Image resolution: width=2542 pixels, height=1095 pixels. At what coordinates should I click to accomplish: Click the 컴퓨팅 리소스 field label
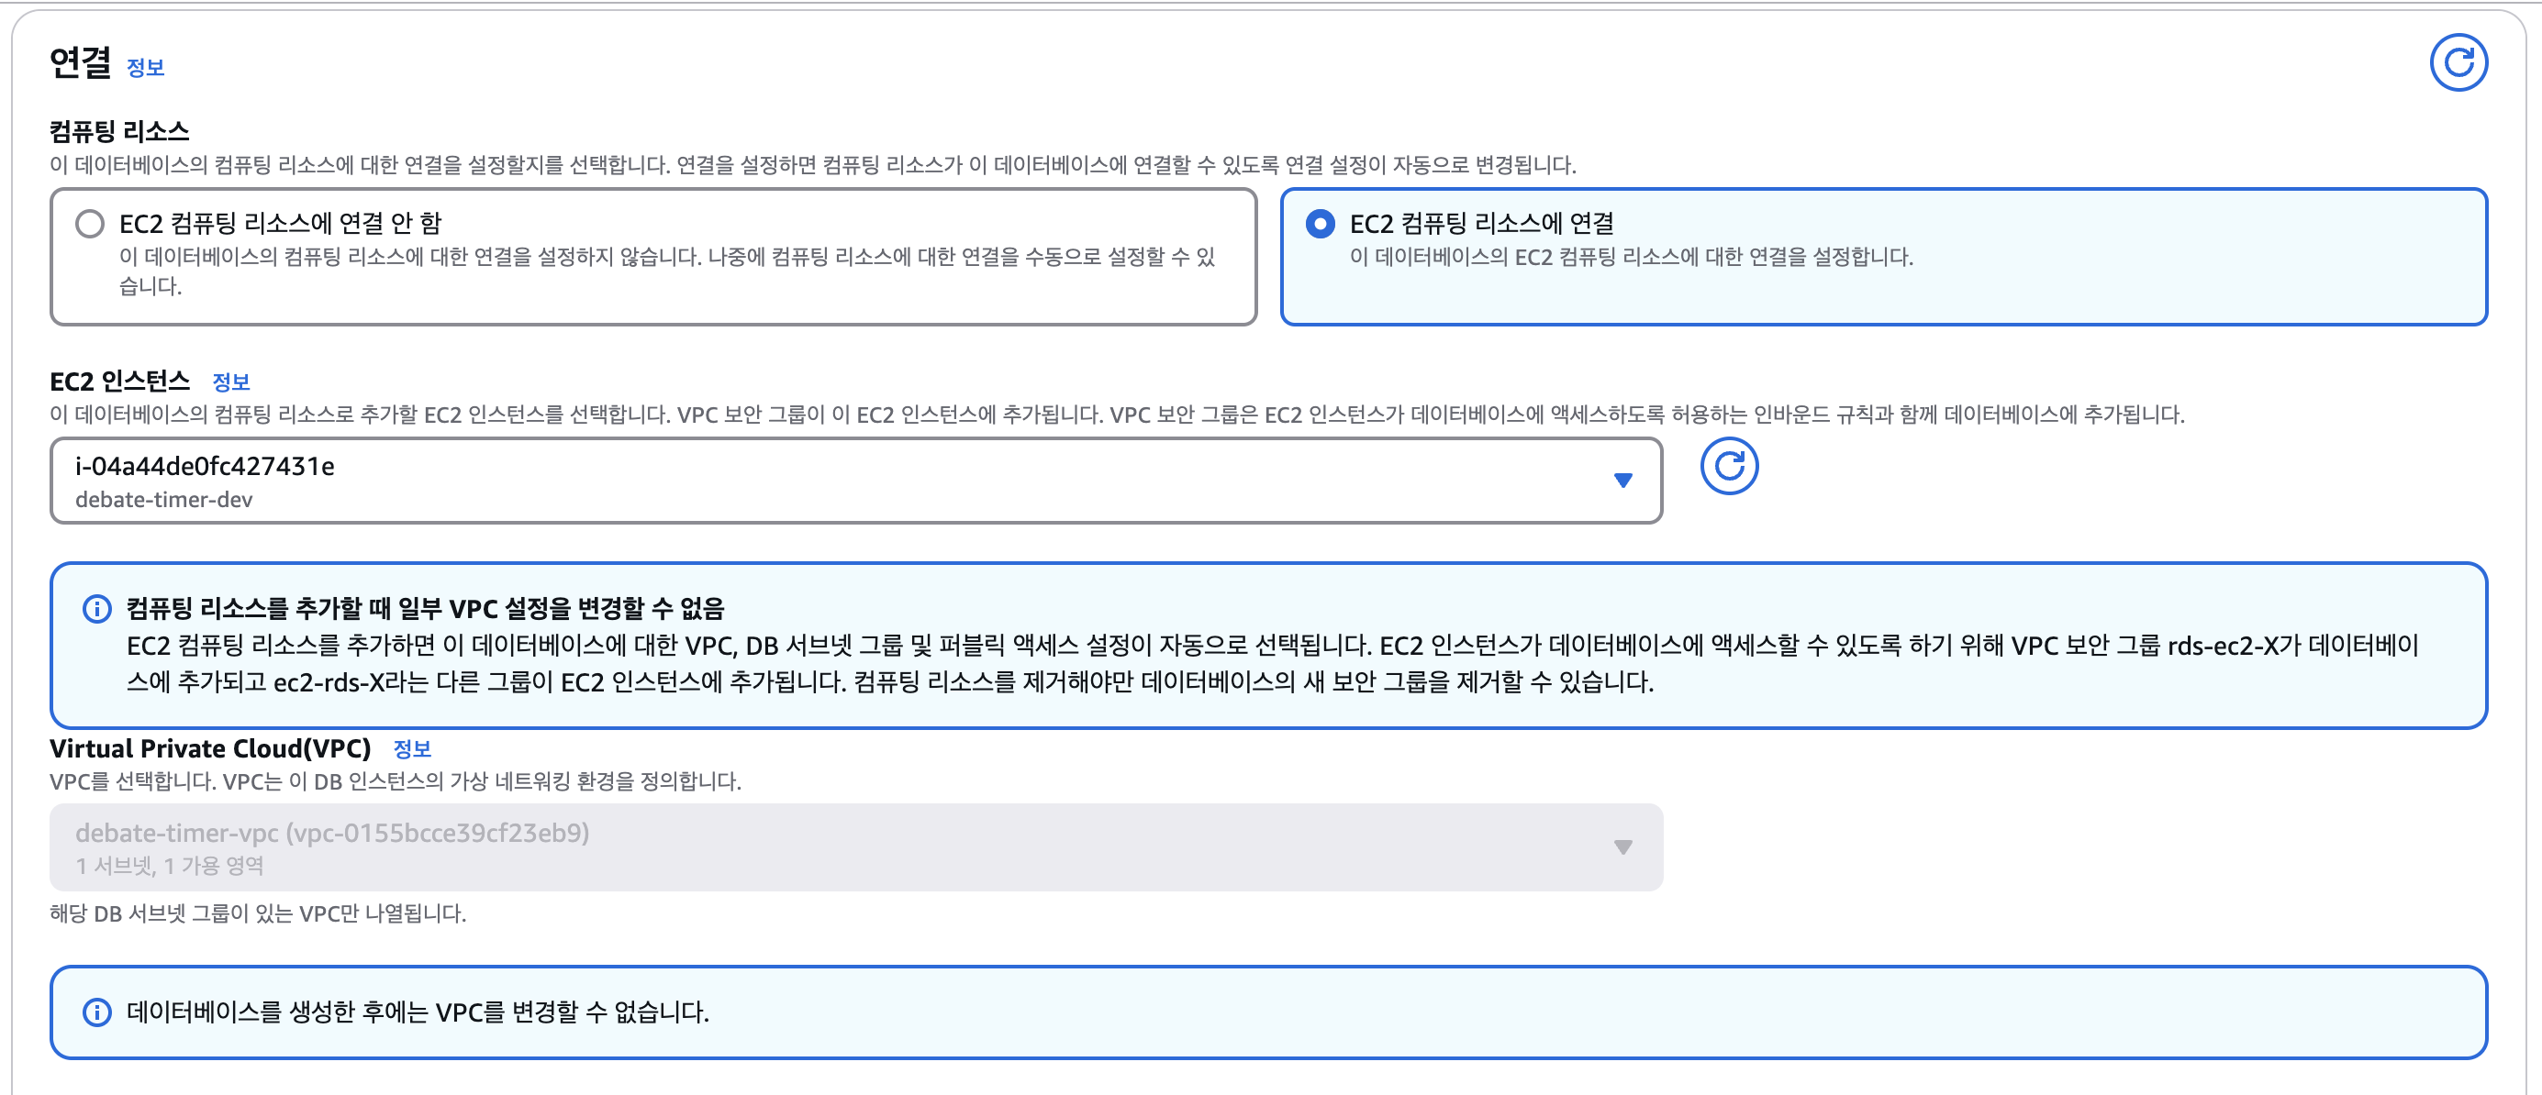[x=119, y=131]
